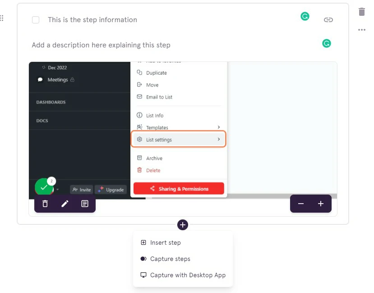The image size is (374, 293).
Task: Click the link icon beside step title
Action: [x=328, y=20]
